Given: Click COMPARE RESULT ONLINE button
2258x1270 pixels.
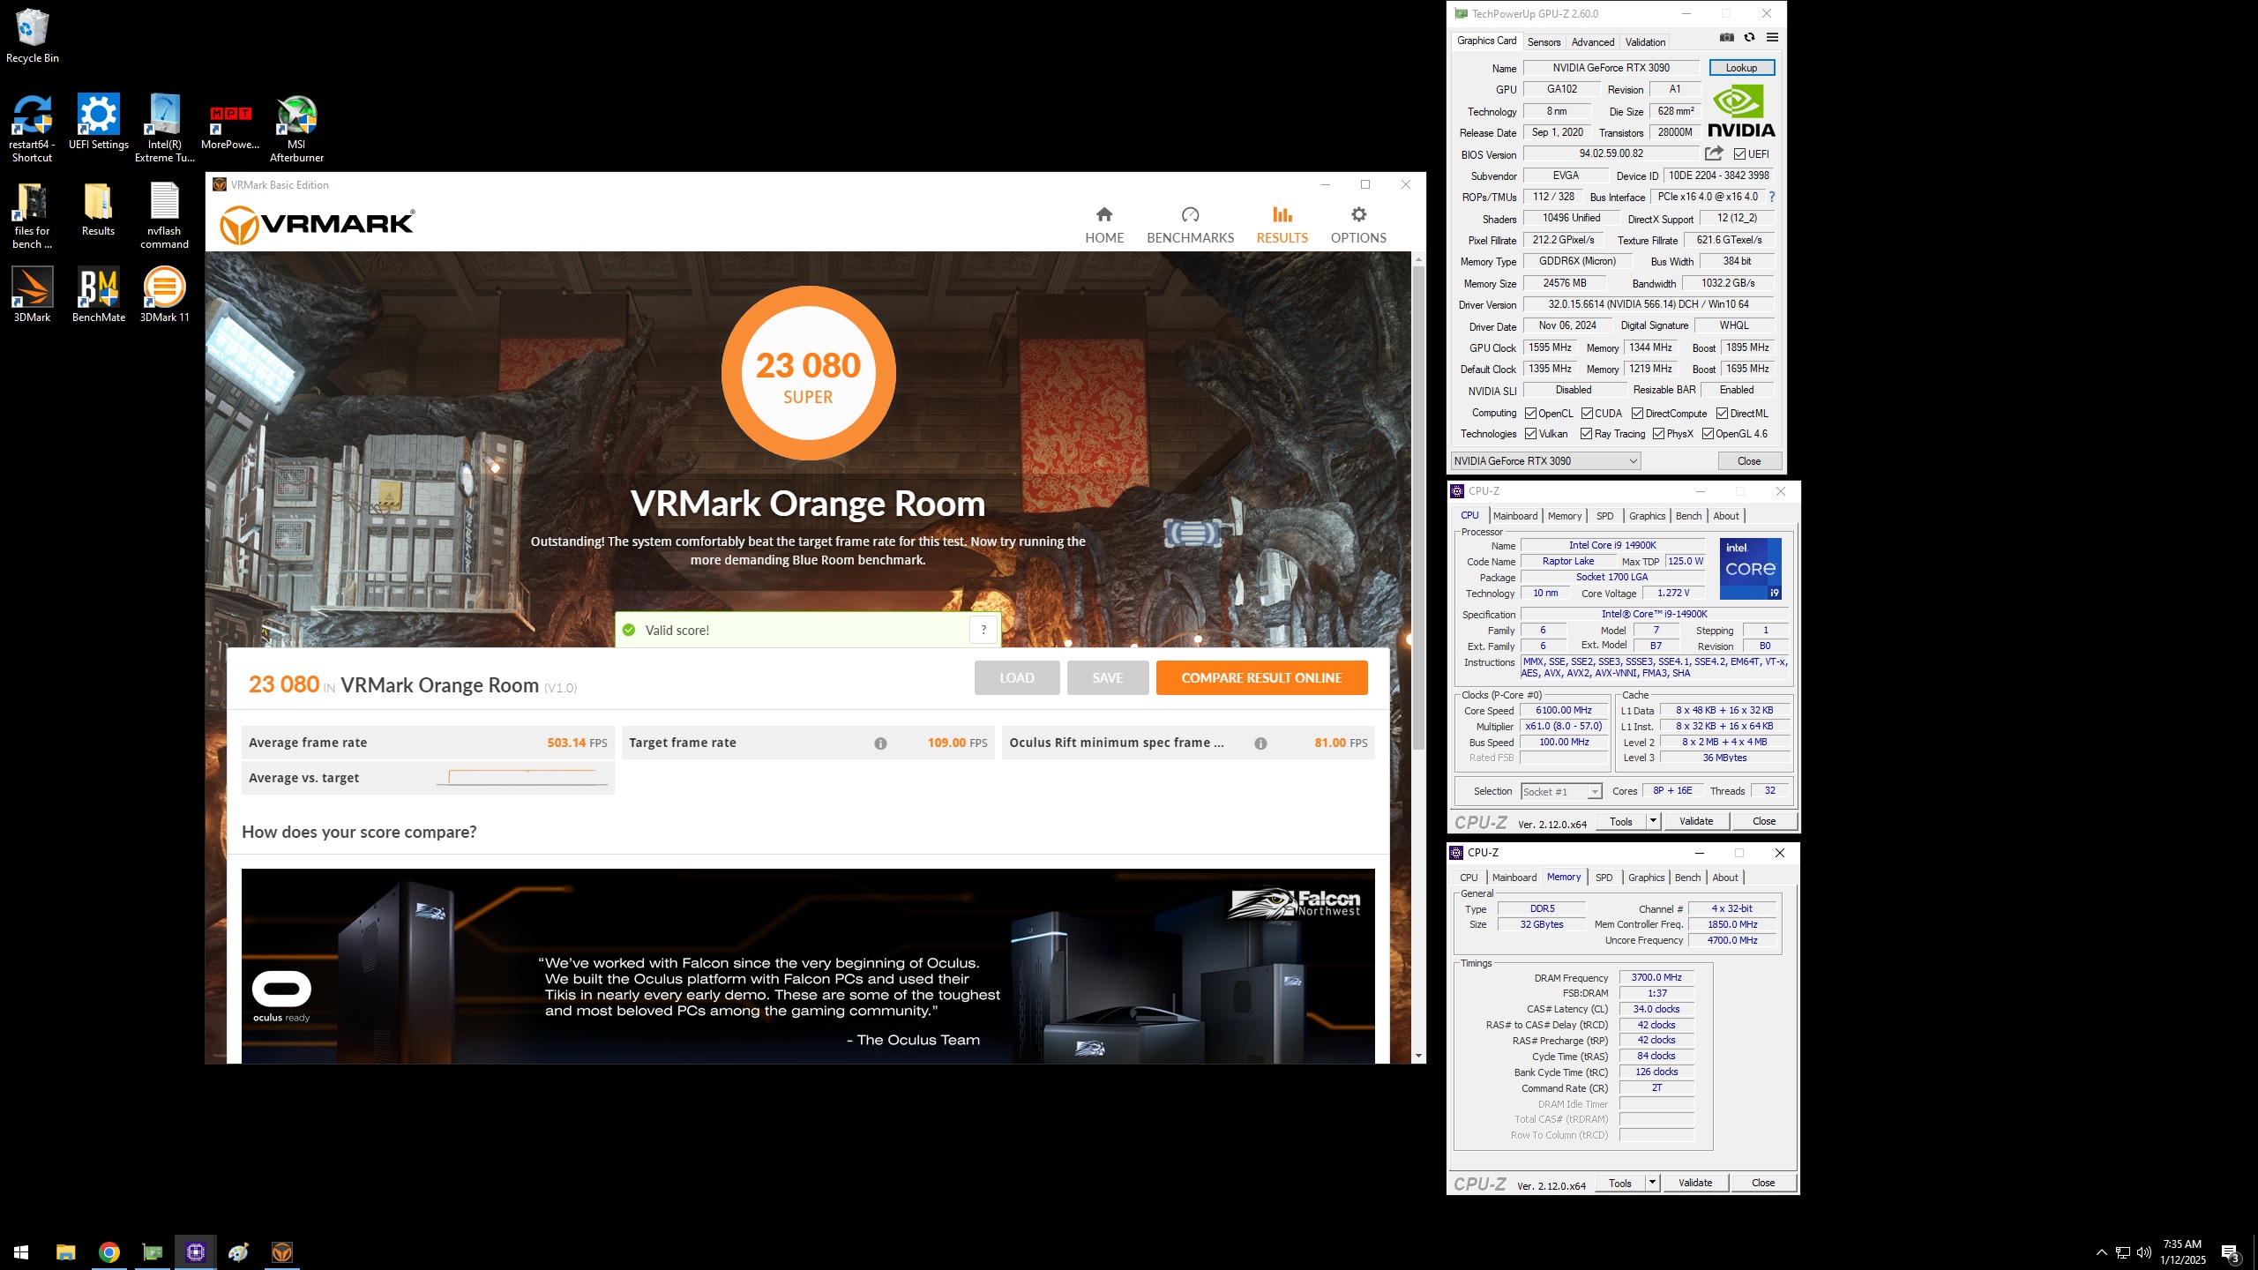Looking at the screenshot, I should (x=1261, y=678).
